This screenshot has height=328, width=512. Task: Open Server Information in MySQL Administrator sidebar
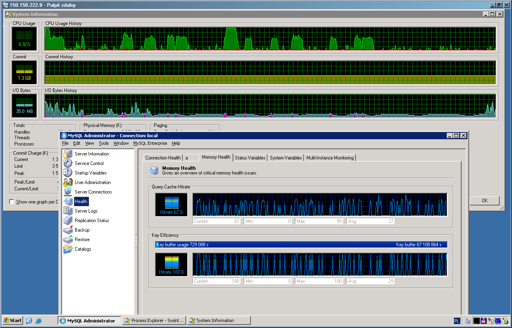(68, 154)
